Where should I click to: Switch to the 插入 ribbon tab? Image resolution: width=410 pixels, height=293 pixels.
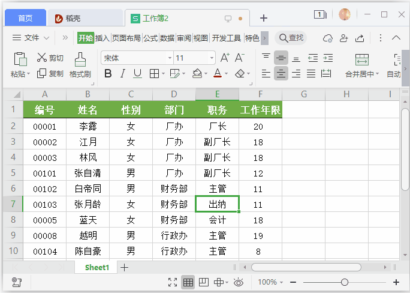(102, 38)
